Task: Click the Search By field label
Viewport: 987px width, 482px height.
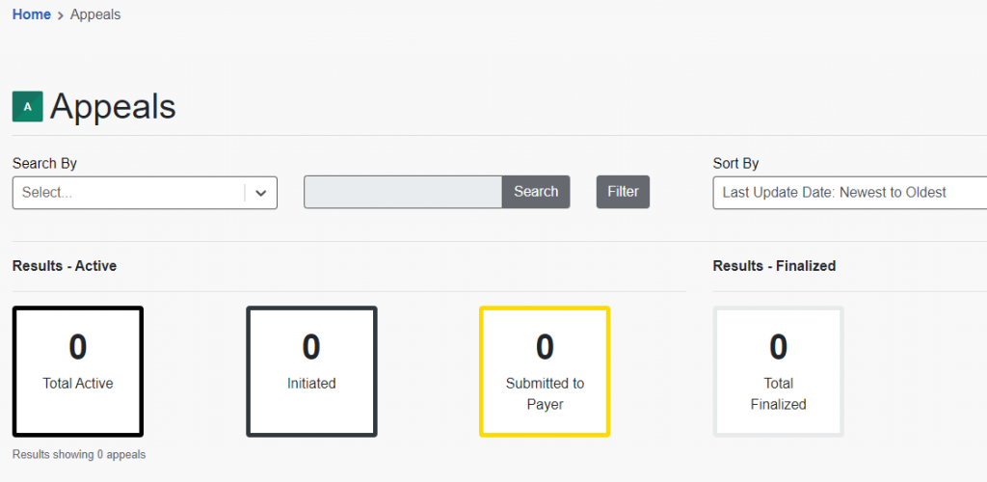Action: [44, 164]
